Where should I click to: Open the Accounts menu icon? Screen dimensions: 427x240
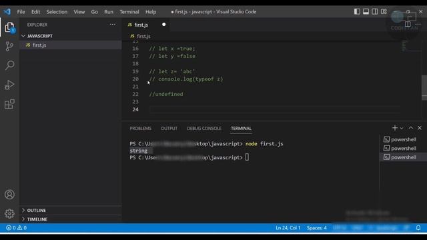(9, 195)
